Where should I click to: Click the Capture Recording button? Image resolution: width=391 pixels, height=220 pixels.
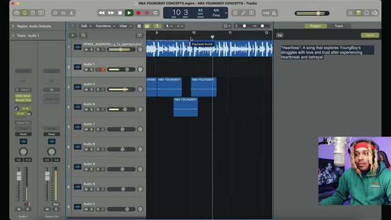click(147, 13)
